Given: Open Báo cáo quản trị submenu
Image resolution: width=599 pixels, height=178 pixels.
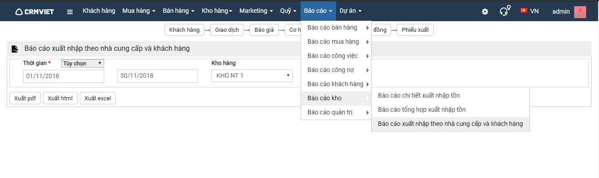Looking at the screenshot, I should pos(336,112).
